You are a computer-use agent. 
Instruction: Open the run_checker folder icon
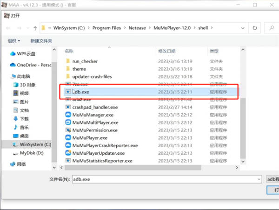(68, 61)
